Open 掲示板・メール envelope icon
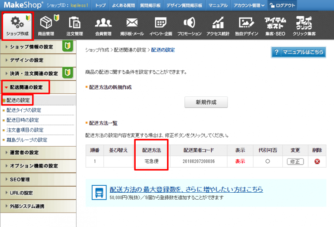The width and height of the screenshot is (334, 227). tap(131, 23)
